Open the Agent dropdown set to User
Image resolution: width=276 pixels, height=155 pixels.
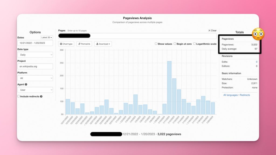[35, 90]
